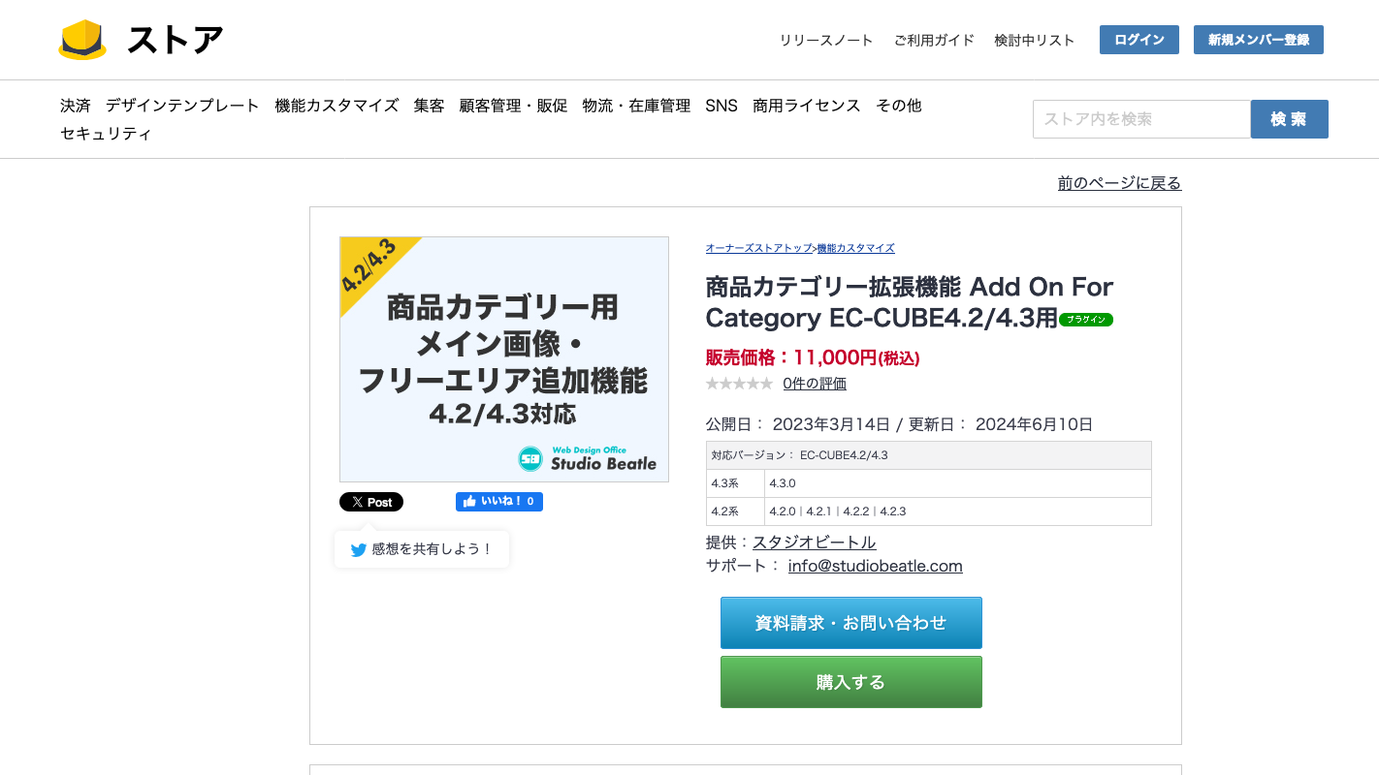Select デザインテンプレート category menu

(182, 106)
